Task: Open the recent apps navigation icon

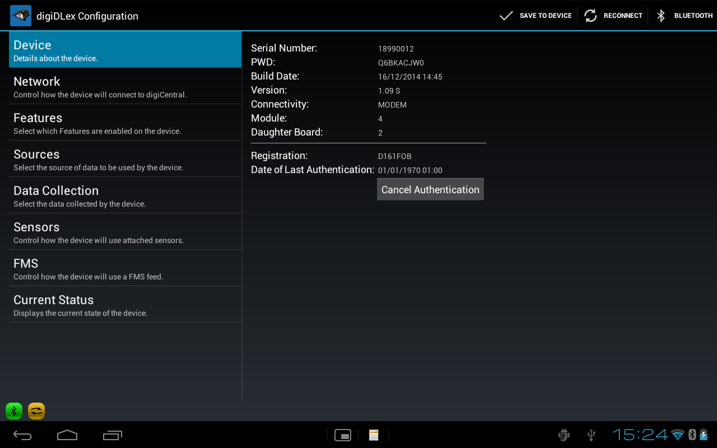Action: (x=113, y=435)
